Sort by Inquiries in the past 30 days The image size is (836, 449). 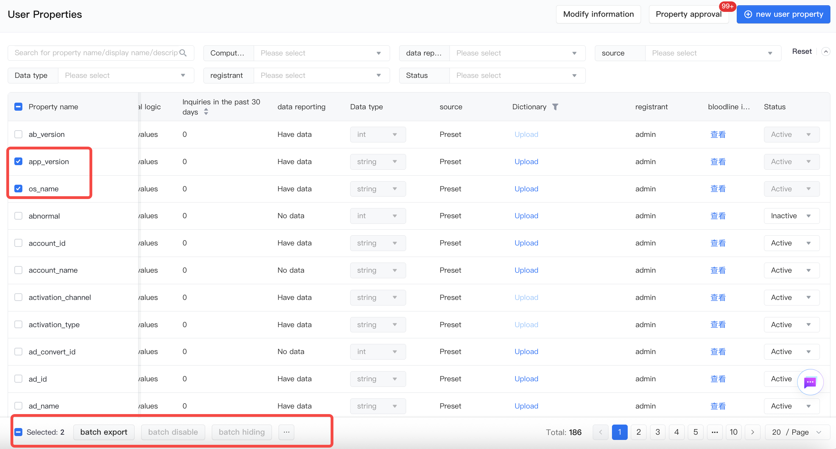click(x=206, y=112)
